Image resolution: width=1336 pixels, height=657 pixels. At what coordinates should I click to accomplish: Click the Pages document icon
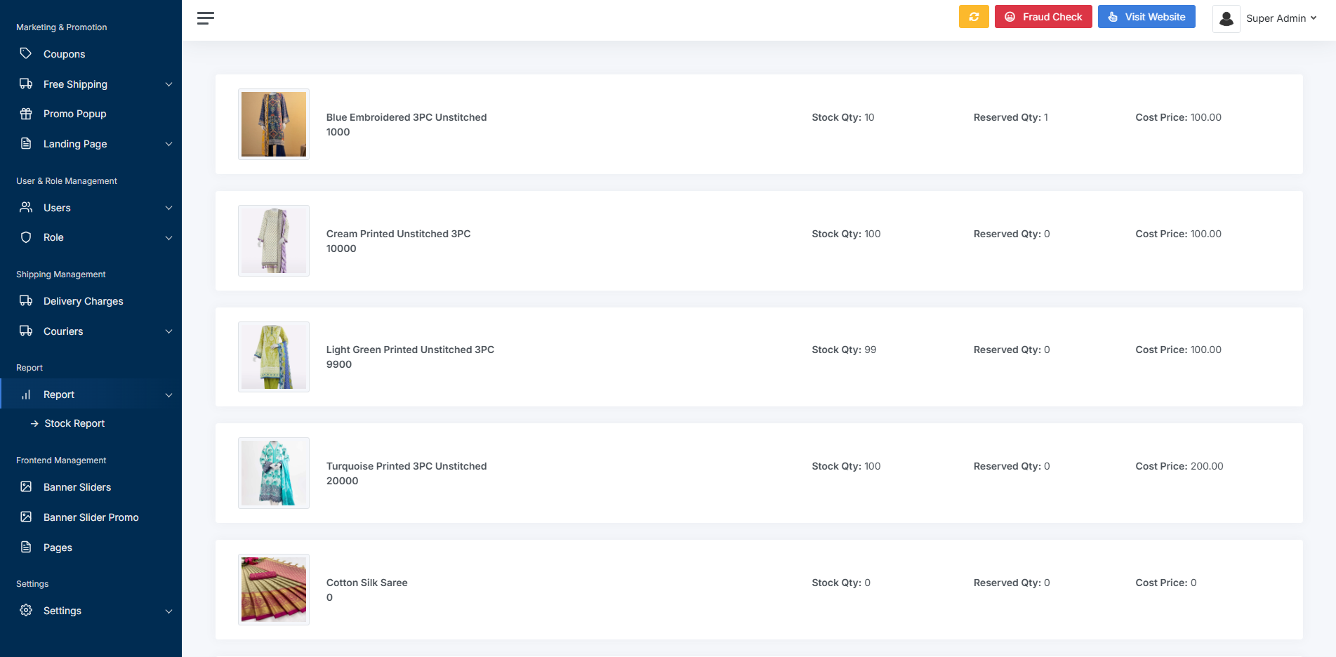26,547
